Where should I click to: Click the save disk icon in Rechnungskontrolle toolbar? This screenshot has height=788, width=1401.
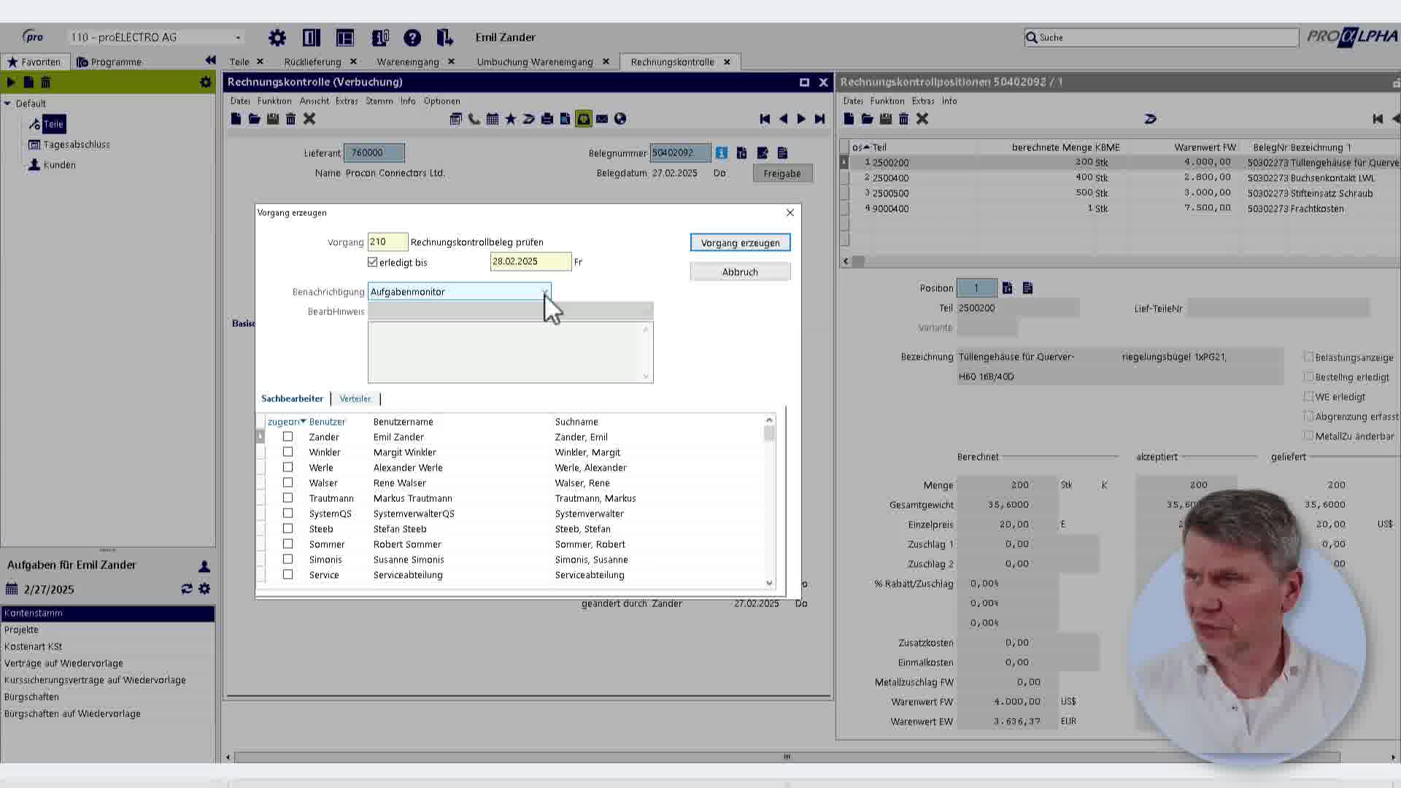pyautogui.click(x=273, y=119)
